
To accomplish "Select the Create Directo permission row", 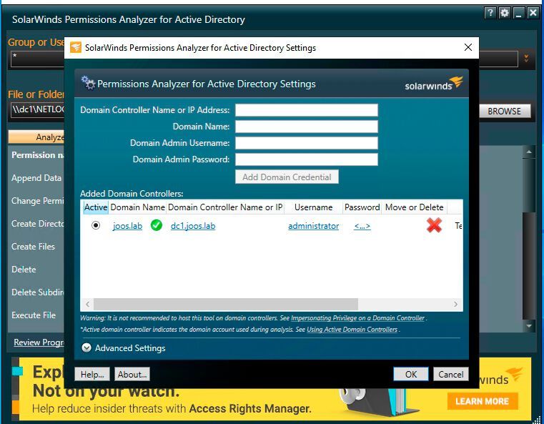I will pyautogui.click(x=36, y=224).
